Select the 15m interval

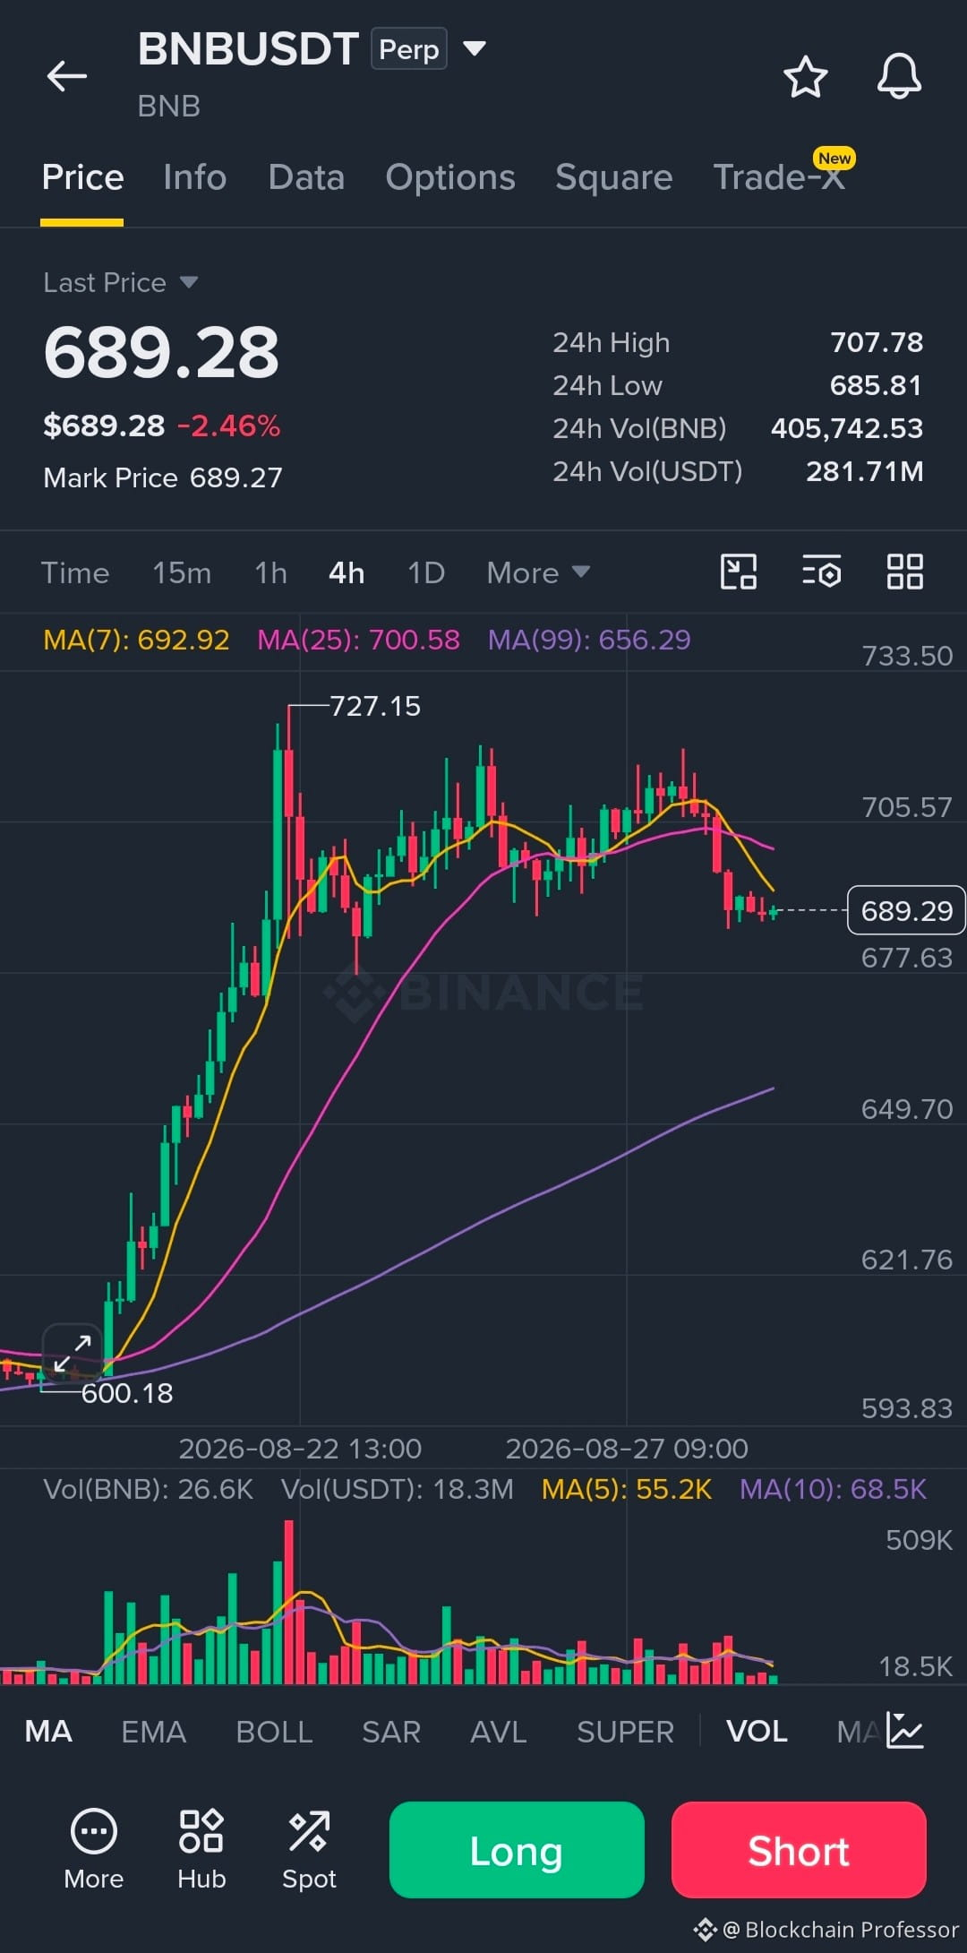[182, 572]
